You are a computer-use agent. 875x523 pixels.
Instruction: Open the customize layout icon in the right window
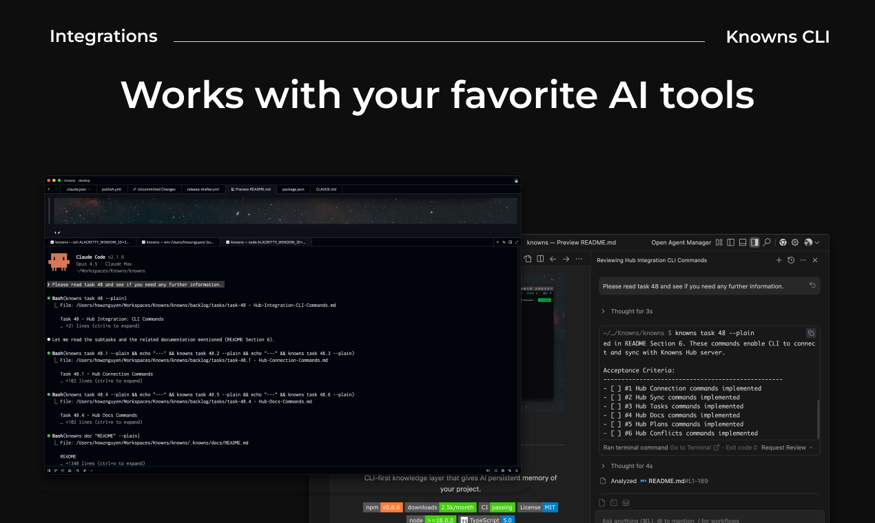(719, 242)
